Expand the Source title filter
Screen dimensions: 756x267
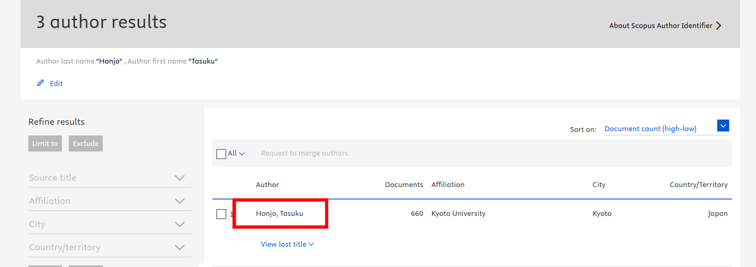point(180,178)
